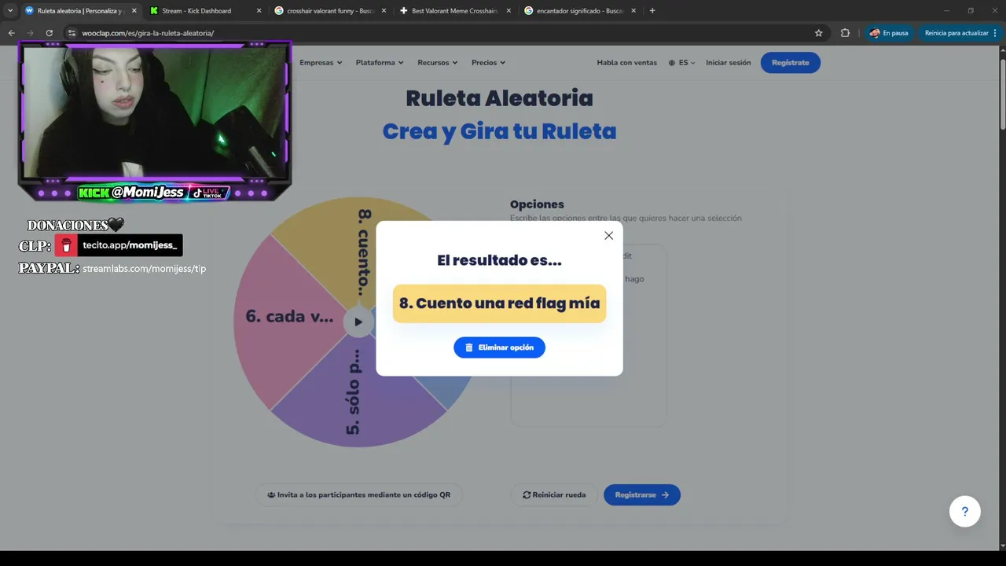This screenshot has width=1006, height=566.
Task: Click the wheel's center play button
Action: tap(358, 322)
